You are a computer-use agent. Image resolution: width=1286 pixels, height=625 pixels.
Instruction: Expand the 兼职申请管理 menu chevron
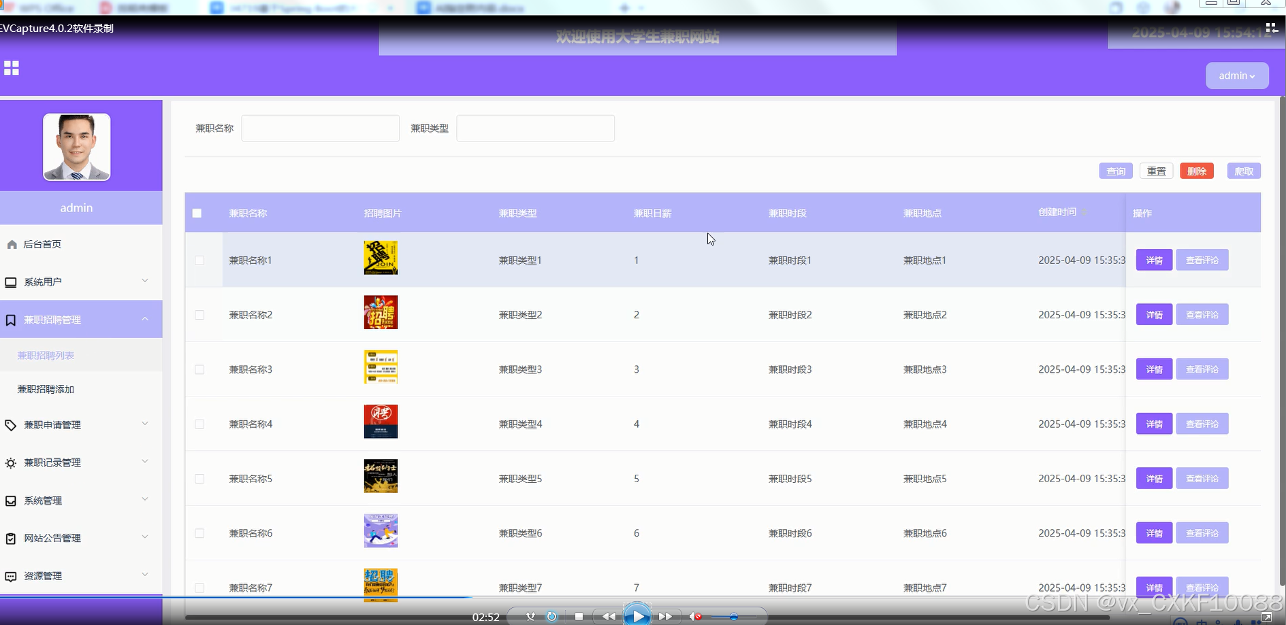[145, 424]
